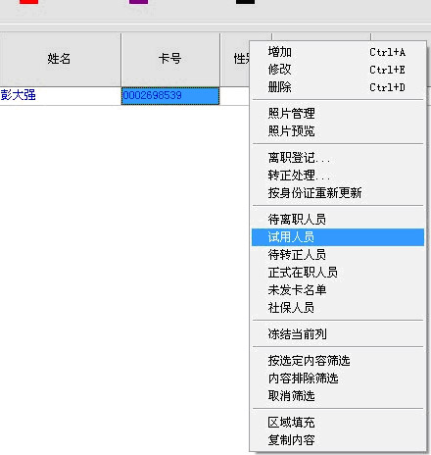
Task: Open 照片管理 from the menu
Action: (x=338, y=114)
